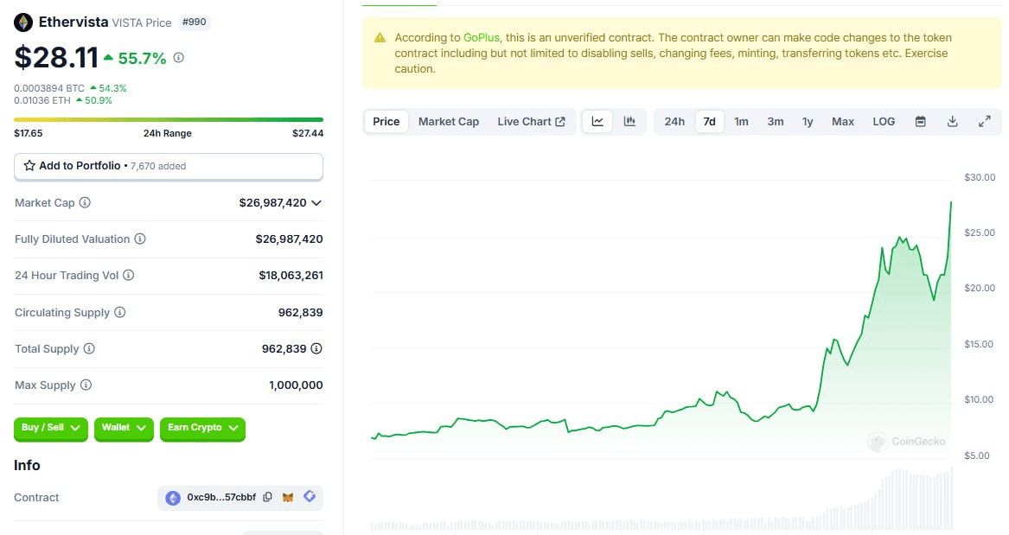Screen dimensions: 1009x535
Task: Click the star icon in Add to Portfolio
Action: point(29,166)
